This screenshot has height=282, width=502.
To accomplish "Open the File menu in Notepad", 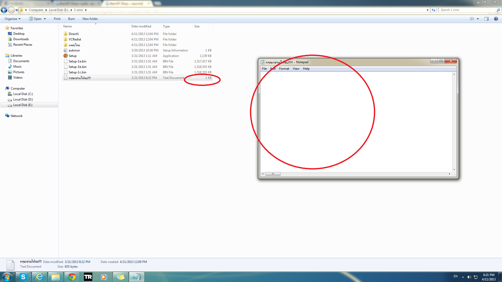I will tap(264, 69).
